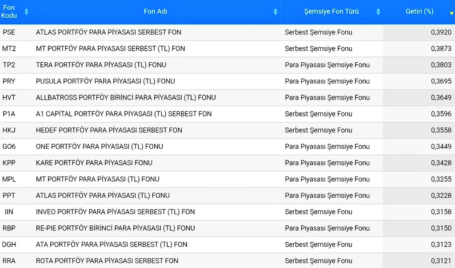Screen dimensions: 455x268
Task: Click return value 0,3803
Action: (x=441, y=65)
